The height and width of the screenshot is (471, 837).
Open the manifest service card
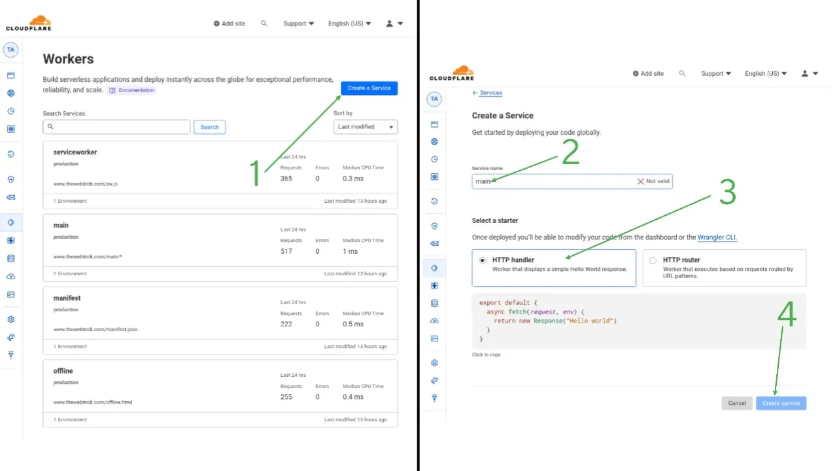220,320
